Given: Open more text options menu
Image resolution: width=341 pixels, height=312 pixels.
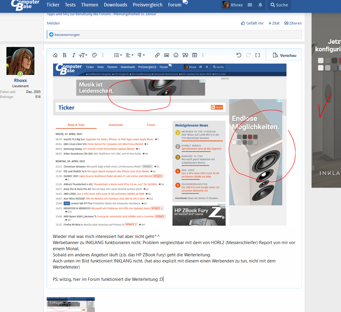Looking at the screenshot, I should click(103, 55).
